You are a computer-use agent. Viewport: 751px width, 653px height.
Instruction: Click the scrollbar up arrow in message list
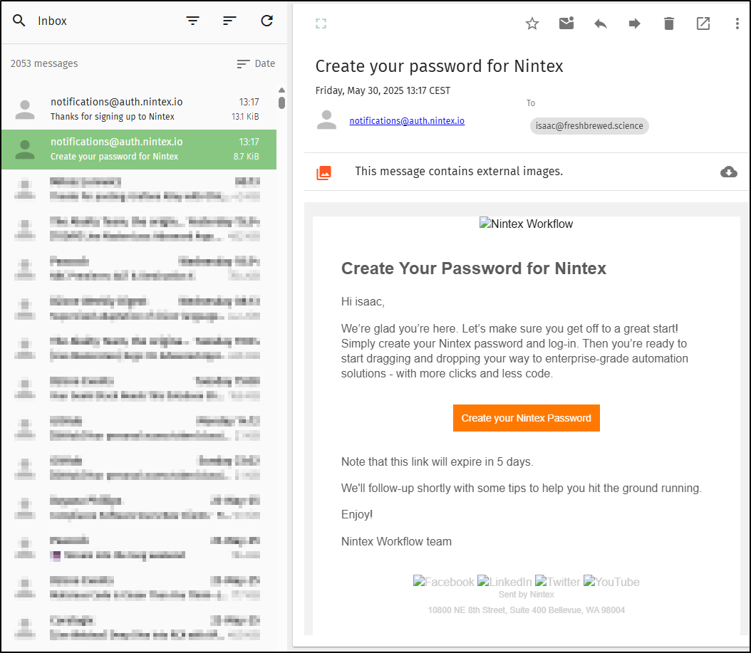[281, 90]
